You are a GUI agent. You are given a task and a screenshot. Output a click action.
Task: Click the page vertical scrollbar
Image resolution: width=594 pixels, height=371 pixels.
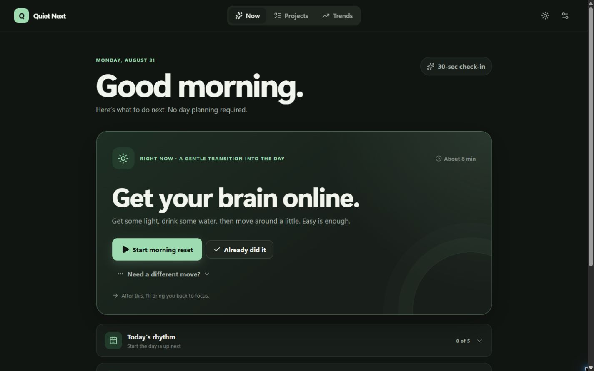pos(590,137)
